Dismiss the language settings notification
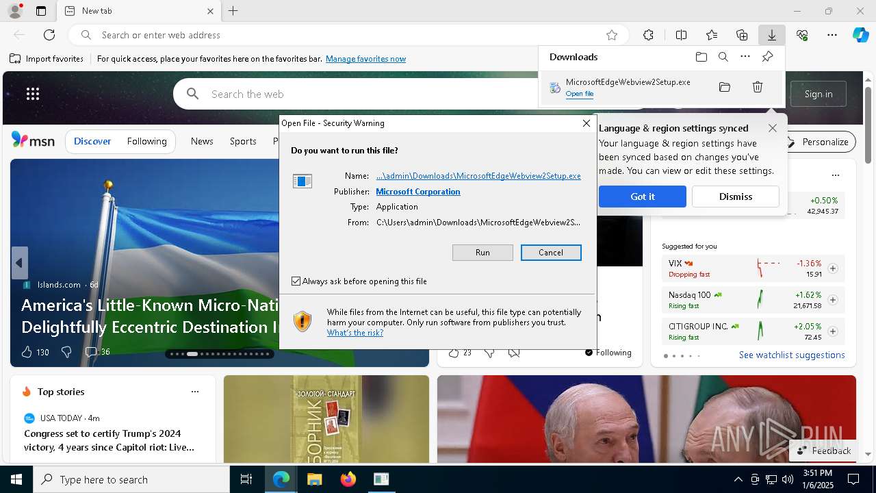 pyautogui.click(x=735, y=197)
